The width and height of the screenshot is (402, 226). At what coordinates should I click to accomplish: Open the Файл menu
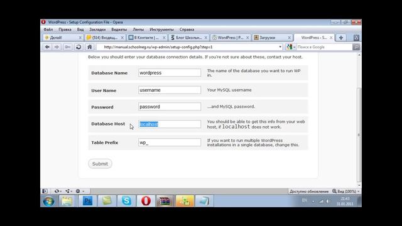48,30
